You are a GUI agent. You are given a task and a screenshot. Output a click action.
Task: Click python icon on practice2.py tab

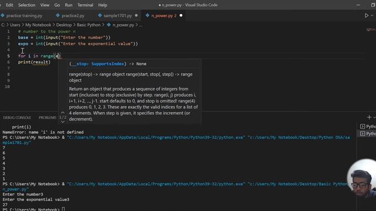point(58,16)
